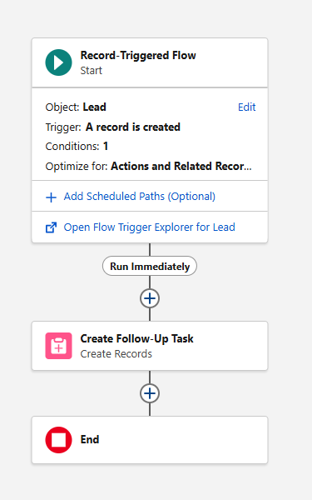Click the external link icon for Trigger Explorer

coord(51,227)
